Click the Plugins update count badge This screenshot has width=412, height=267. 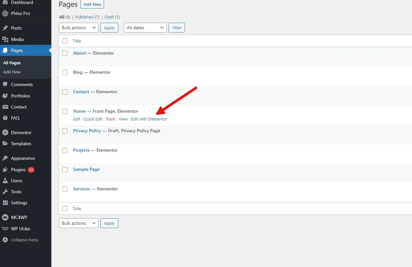click(x=31, y=170)
